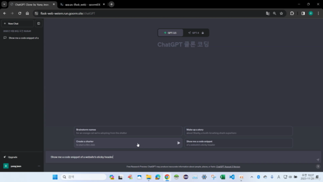The height and width of the screenshot is (182, 323).
Task: Start a New Chat
Action: coord(17,24)
